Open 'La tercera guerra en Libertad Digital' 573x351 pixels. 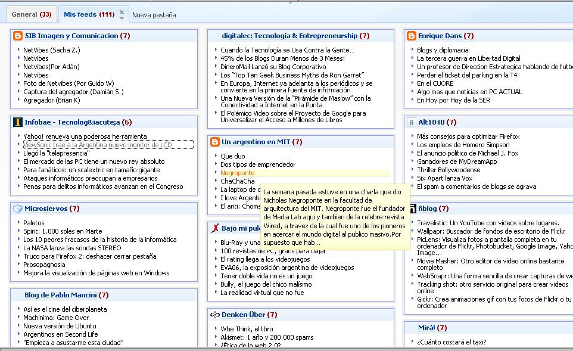[469, 58]
